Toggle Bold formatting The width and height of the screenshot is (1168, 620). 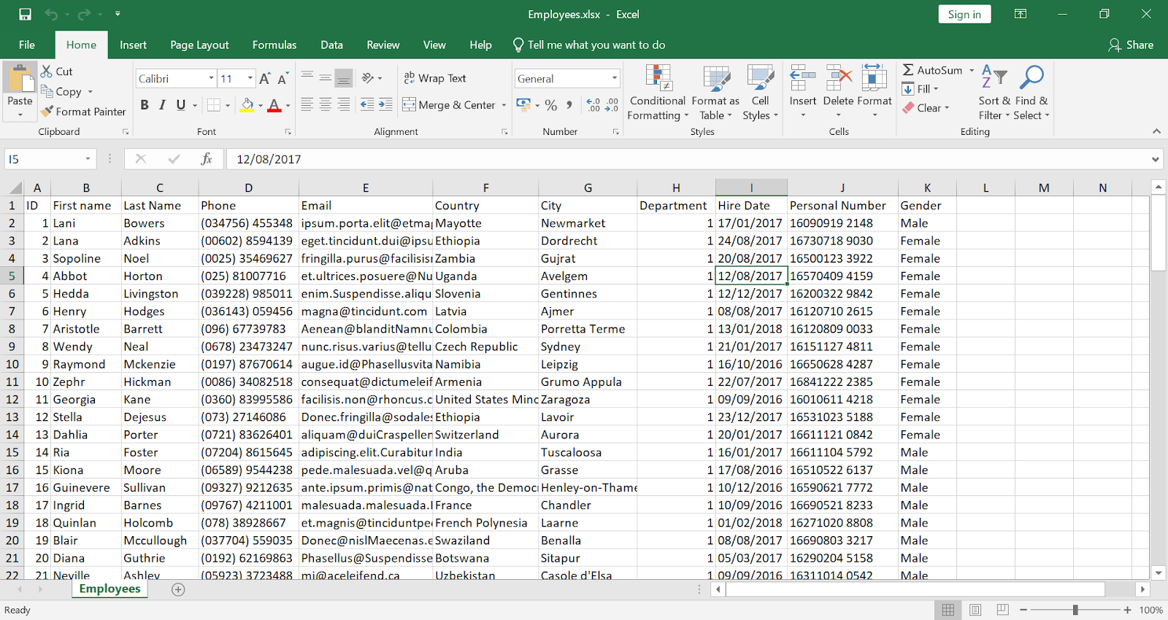tap(145, 105)
